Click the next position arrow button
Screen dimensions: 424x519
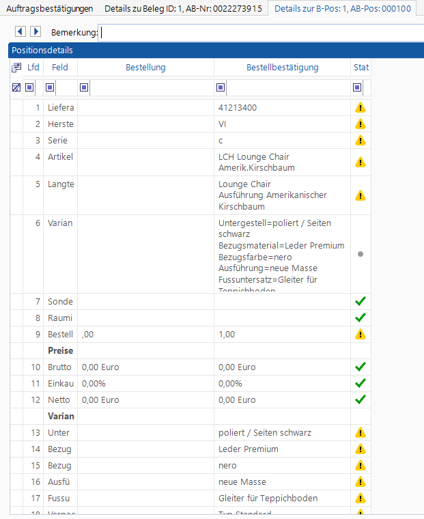coord(36,32)
